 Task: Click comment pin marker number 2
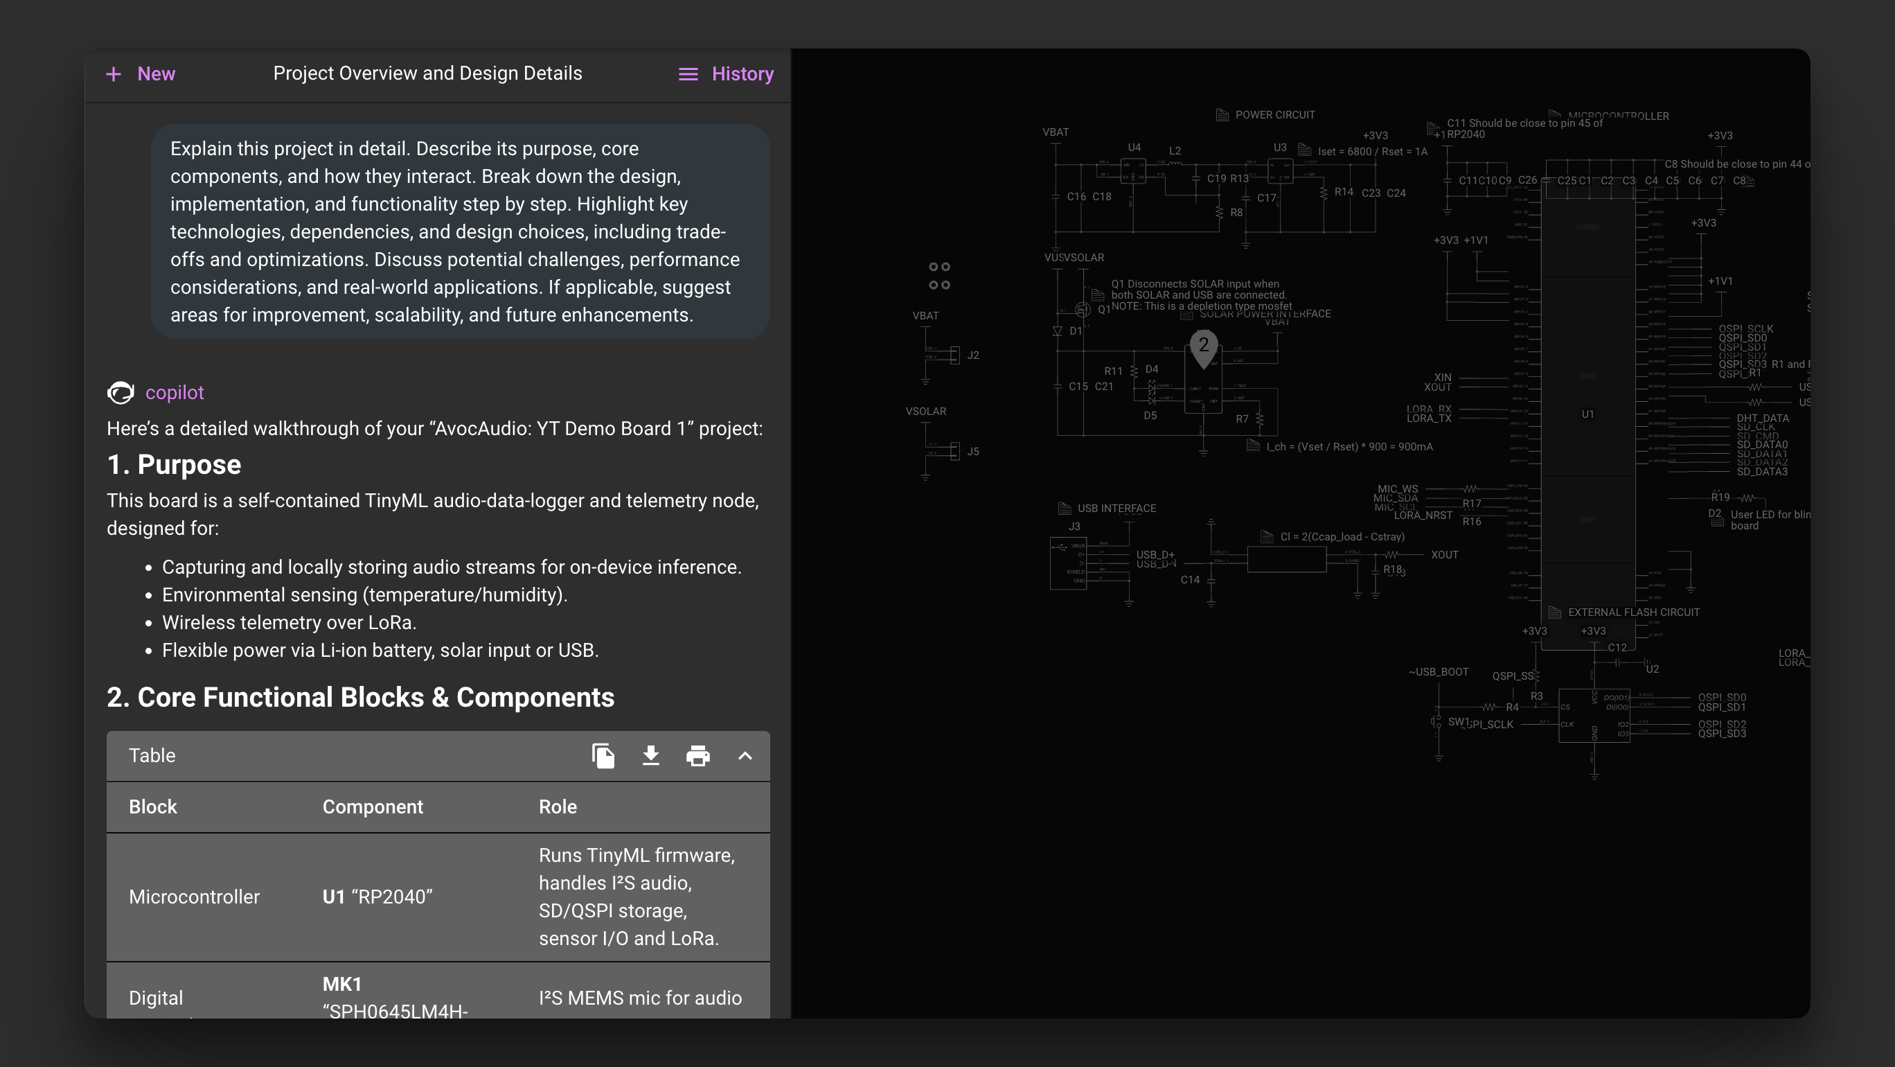coord(1204,346)
